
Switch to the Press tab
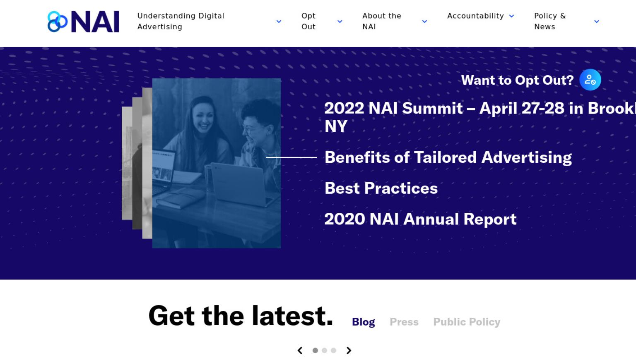[x=404, y=322]
